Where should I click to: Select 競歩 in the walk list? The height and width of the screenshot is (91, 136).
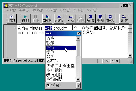click(61, 57)
